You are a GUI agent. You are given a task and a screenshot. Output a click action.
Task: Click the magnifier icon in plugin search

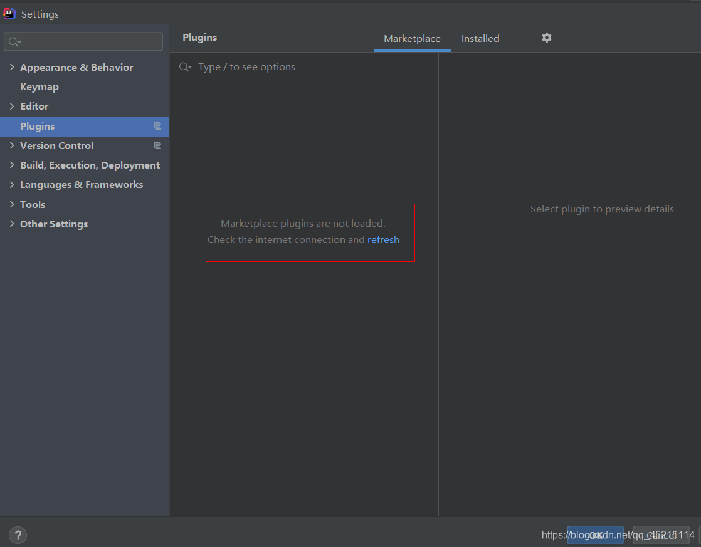pyautogui.click(x=184, y=67)
